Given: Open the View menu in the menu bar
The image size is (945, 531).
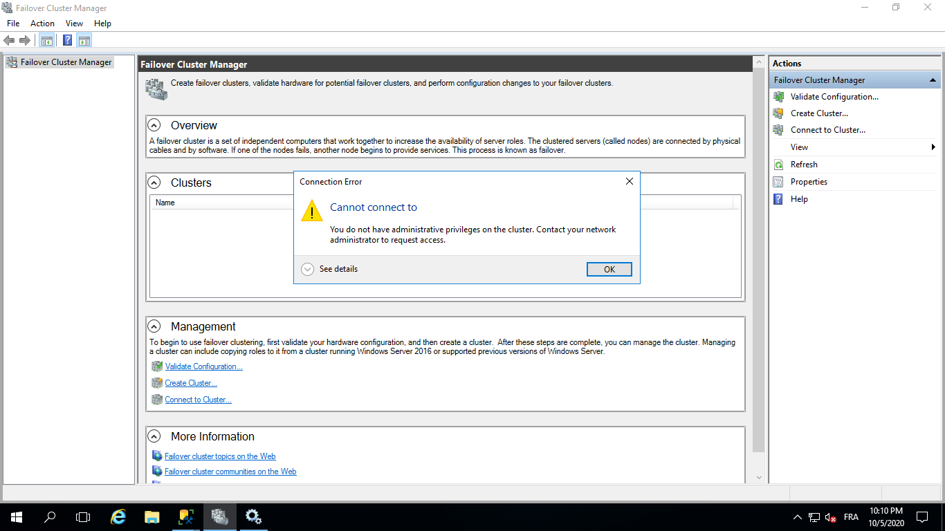Looking at the screenshot, I should point(74,24).
